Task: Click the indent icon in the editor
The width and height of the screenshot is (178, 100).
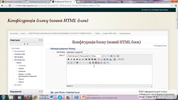Action: click(77, 63)
